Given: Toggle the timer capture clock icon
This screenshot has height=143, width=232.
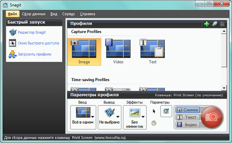Looking at the screenshot, I should [x=154, y=123].
